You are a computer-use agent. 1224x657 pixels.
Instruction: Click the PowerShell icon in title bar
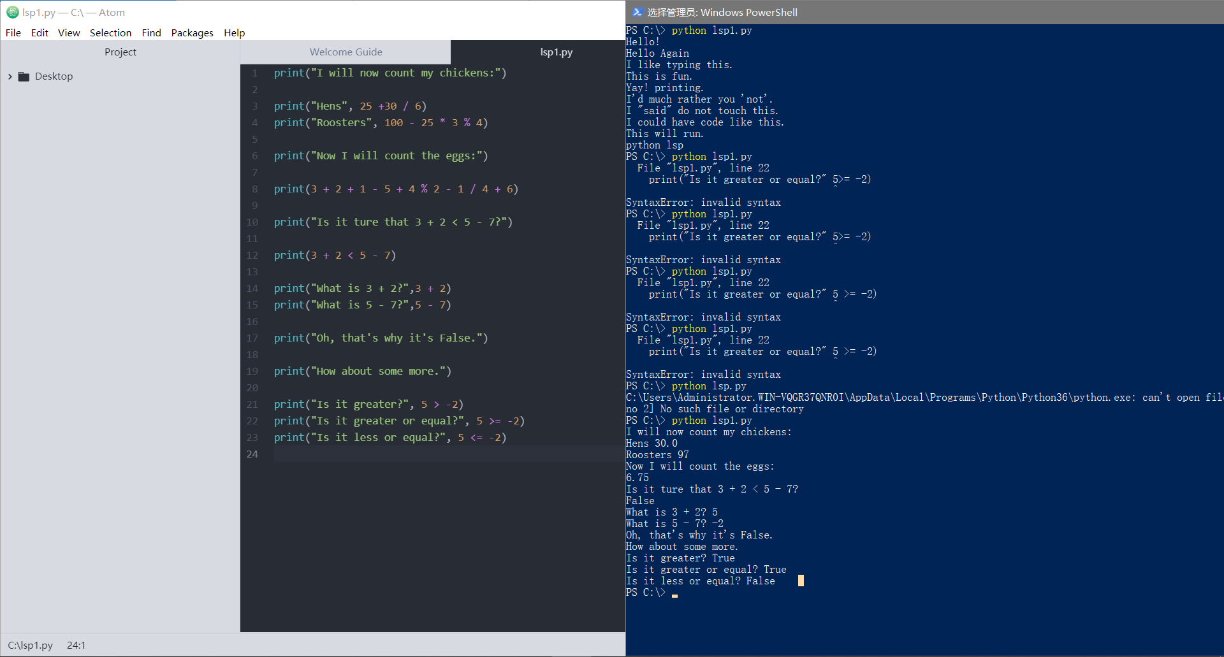pyautogui.click(x=637, y=12)
